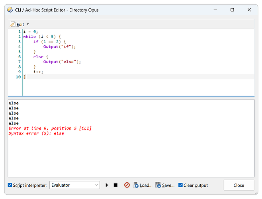This screenshot has height=199, width=262.
Task: Click line number 6 in the gutter
Action: 19,57
